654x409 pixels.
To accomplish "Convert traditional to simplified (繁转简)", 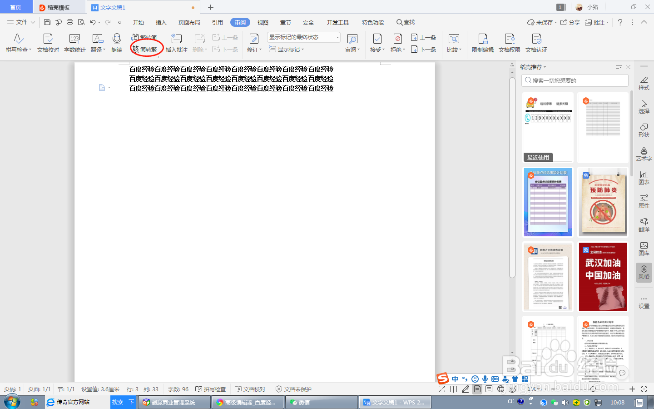I will 144,37.
